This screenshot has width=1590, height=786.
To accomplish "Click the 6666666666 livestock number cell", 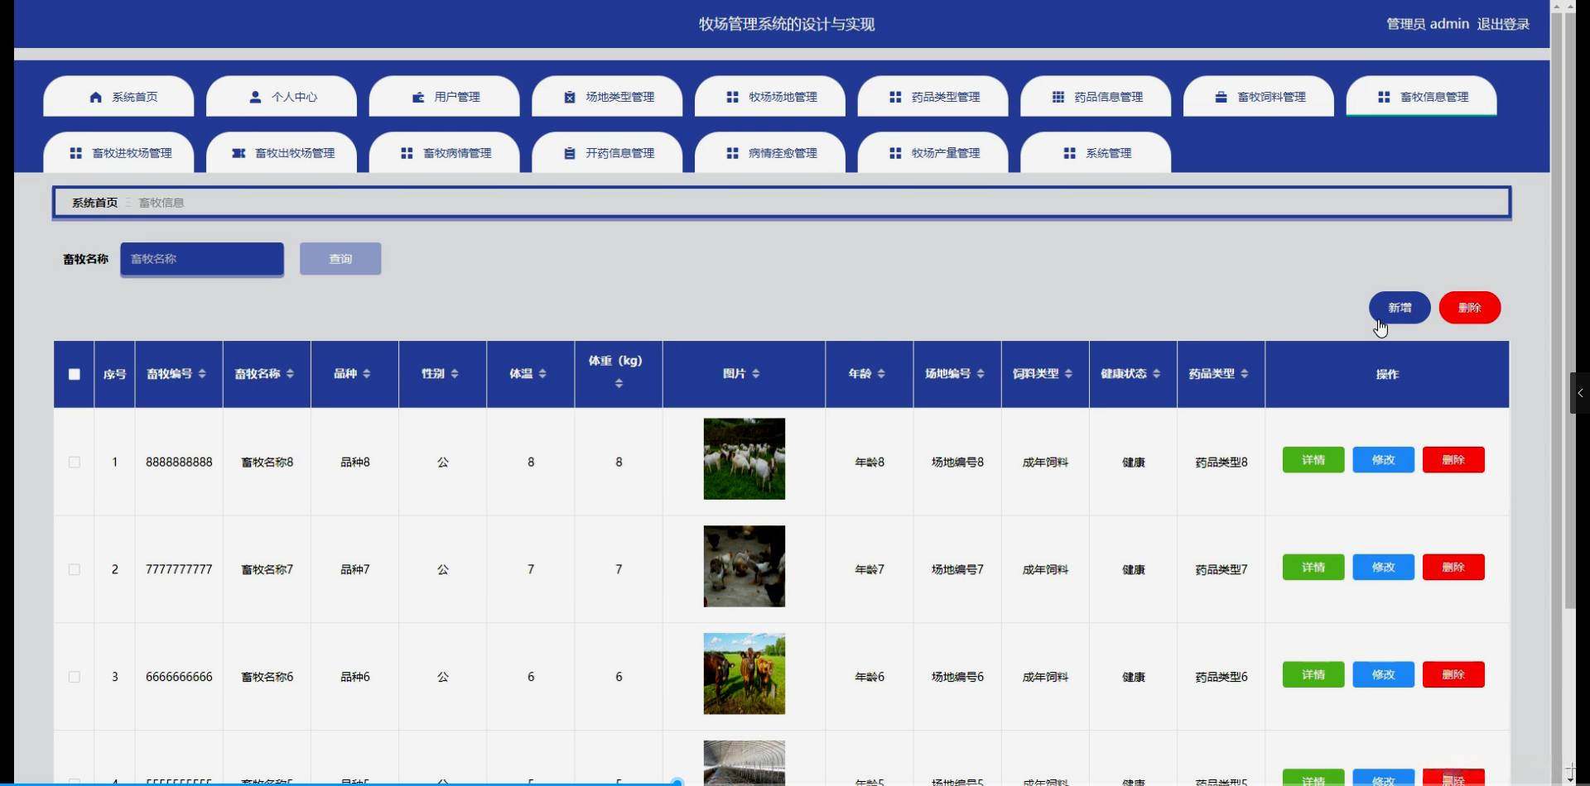I will [x=179, y=678].
